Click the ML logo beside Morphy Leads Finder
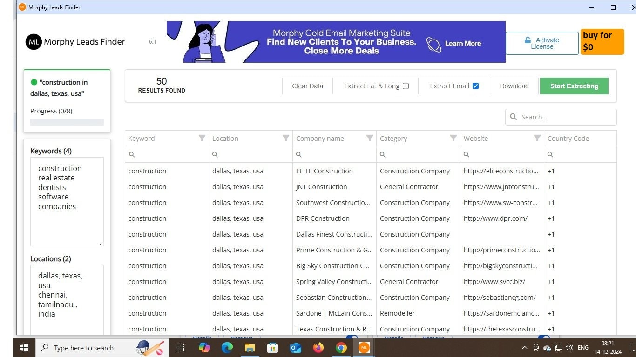Image resolution: width=636 pixels, height=357 pixels. click(x=34, y=42)
